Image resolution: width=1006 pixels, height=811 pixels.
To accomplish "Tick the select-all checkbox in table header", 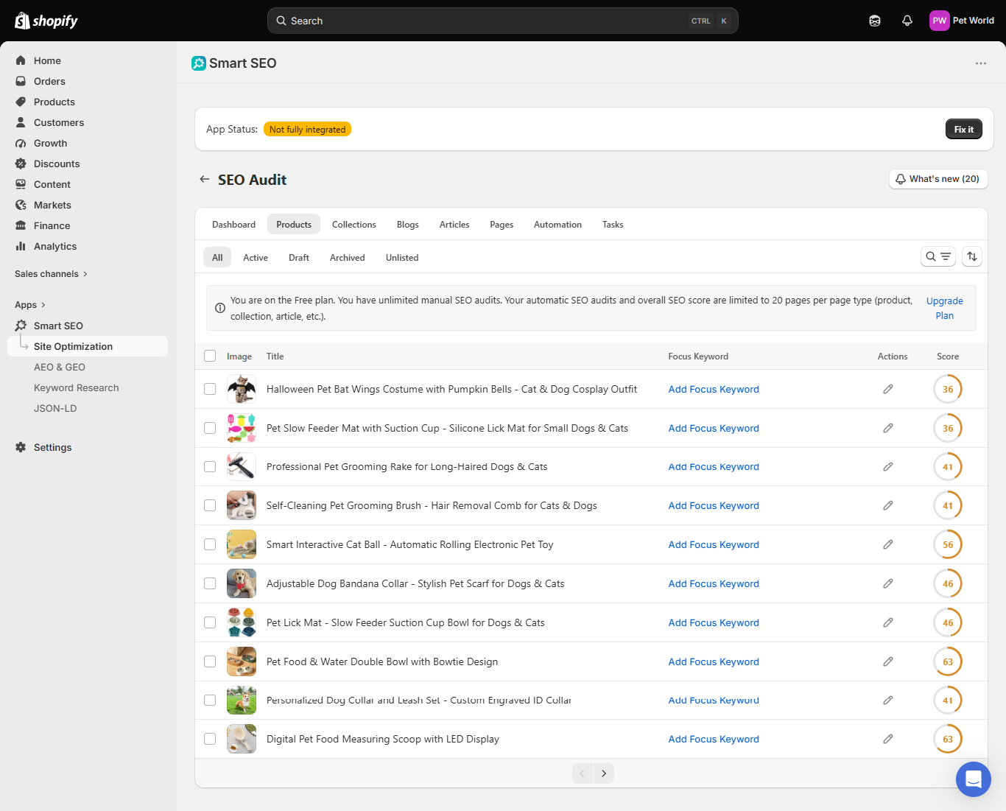I will (x=210, y=356).
